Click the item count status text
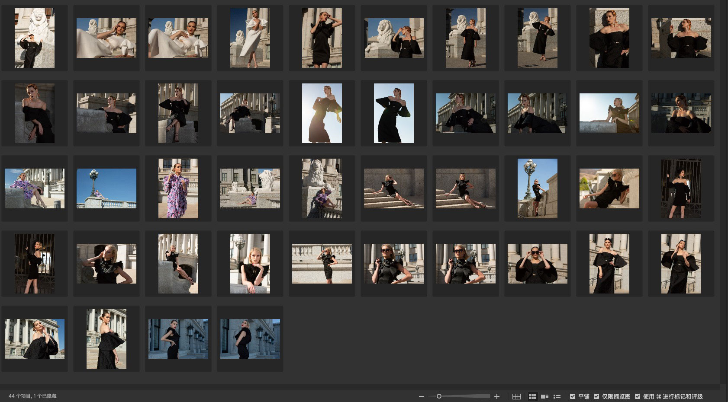728x402 pixels. tap(32, 396)
